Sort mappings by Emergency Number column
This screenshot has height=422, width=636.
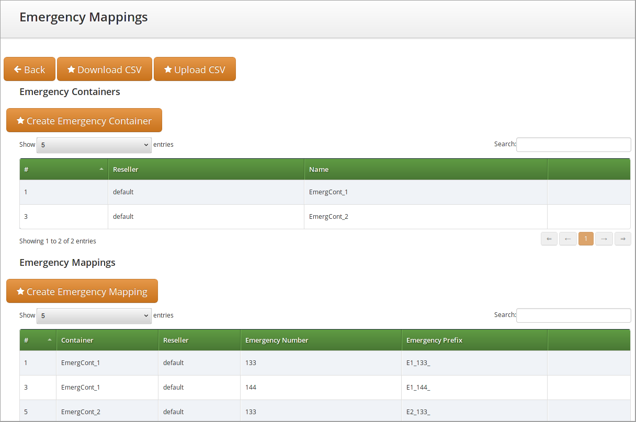(x=320, y=340)
